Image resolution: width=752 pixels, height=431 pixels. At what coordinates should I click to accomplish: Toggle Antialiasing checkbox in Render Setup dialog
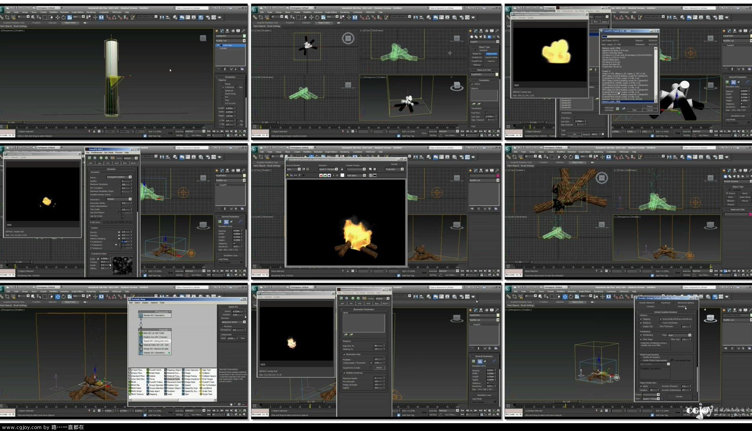click(x=641, y=335)
